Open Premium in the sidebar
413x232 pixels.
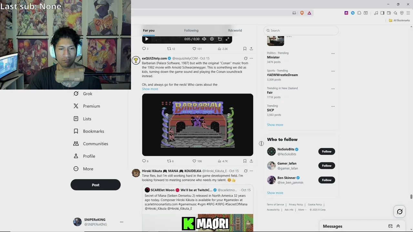tap(87, 106)
